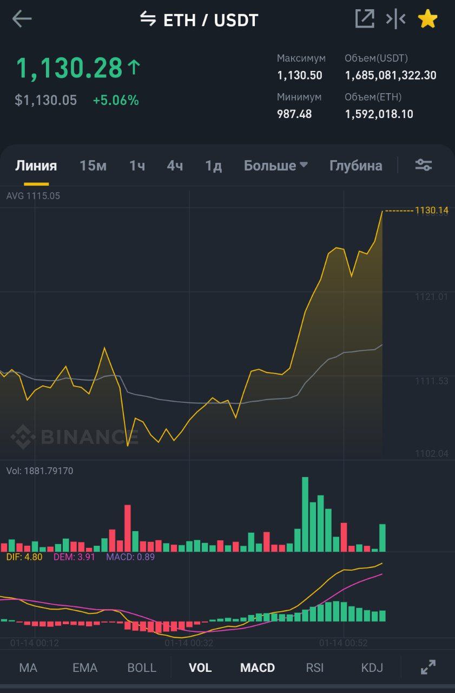Open chart in external window icon
The height and width of the screenshot is (693, 455).
tap(365, 19)
